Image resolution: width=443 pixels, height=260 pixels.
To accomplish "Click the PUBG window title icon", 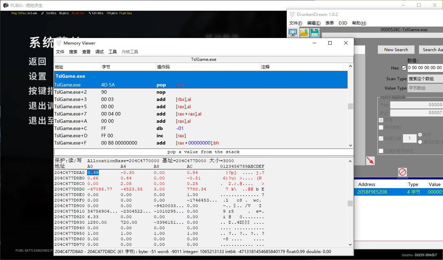I will click(6, 5).
